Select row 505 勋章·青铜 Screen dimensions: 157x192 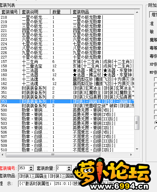[x=67, y=128]
